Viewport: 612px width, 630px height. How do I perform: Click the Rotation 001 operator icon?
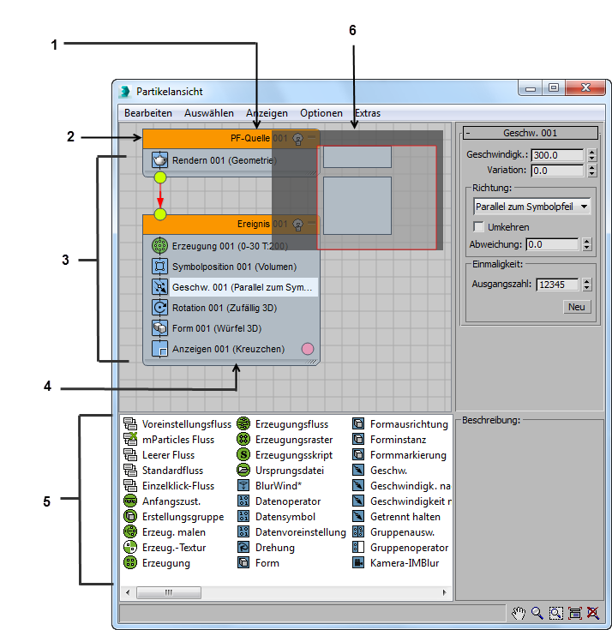click(159, 308)
